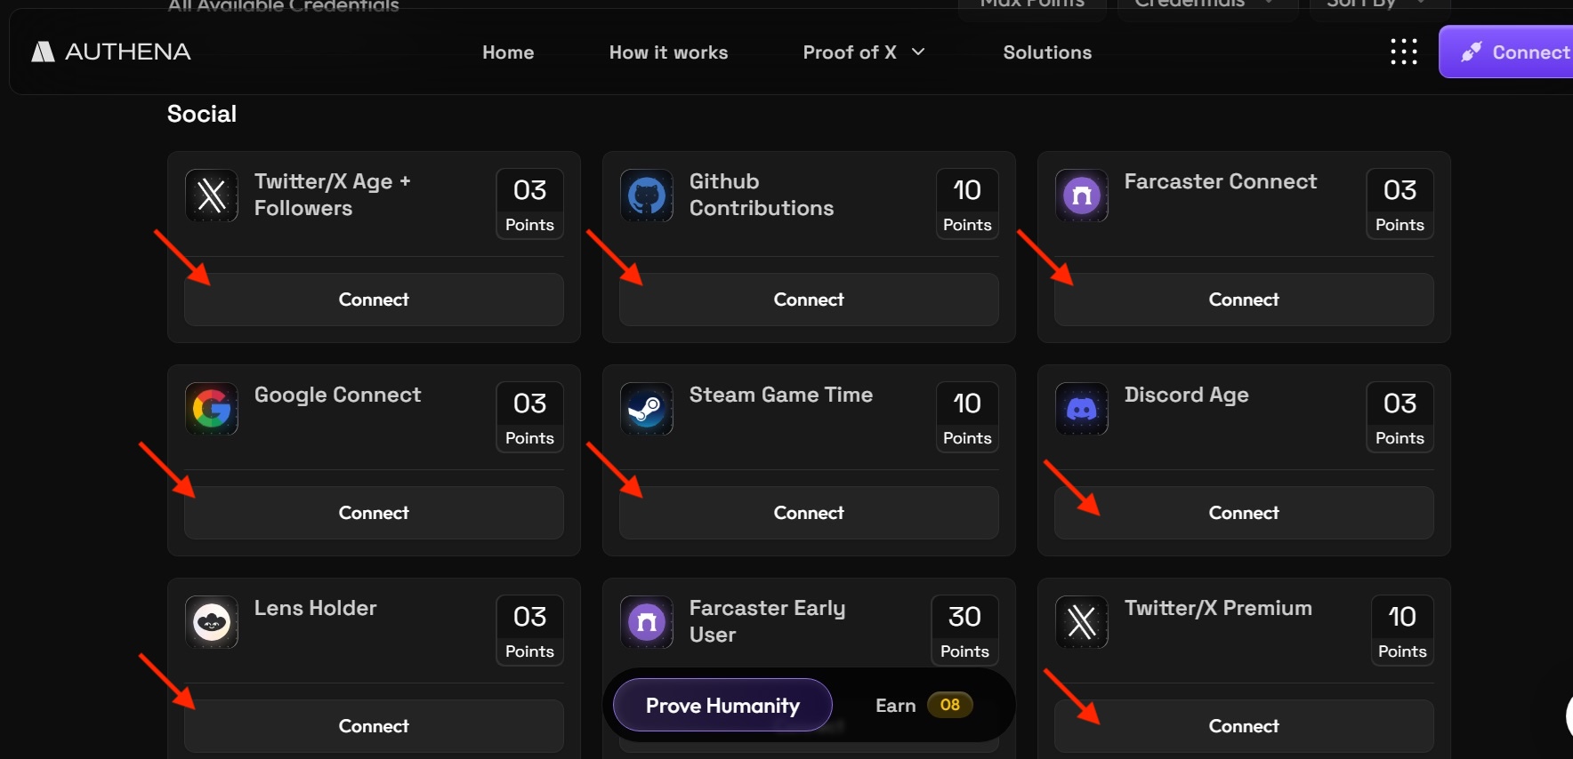Click the Steam Game Time icon
The width and height of the screenshot is (1573, 759).
647,409
